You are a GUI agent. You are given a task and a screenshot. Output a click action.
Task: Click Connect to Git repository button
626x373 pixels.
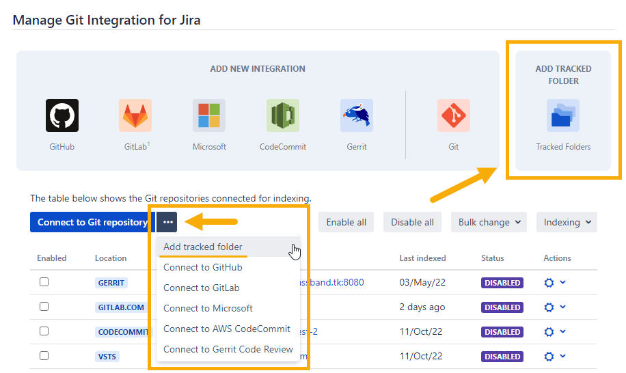pyautogui.click(x=92, y=222)
